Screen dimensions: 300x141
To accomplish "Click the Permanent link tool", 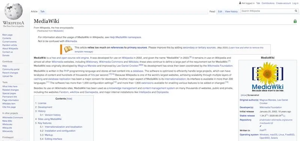I will point(10,97).
